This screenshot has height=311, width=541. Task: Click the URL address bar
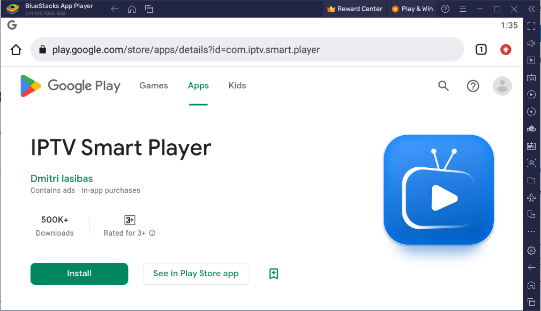[x=247, y=50]
